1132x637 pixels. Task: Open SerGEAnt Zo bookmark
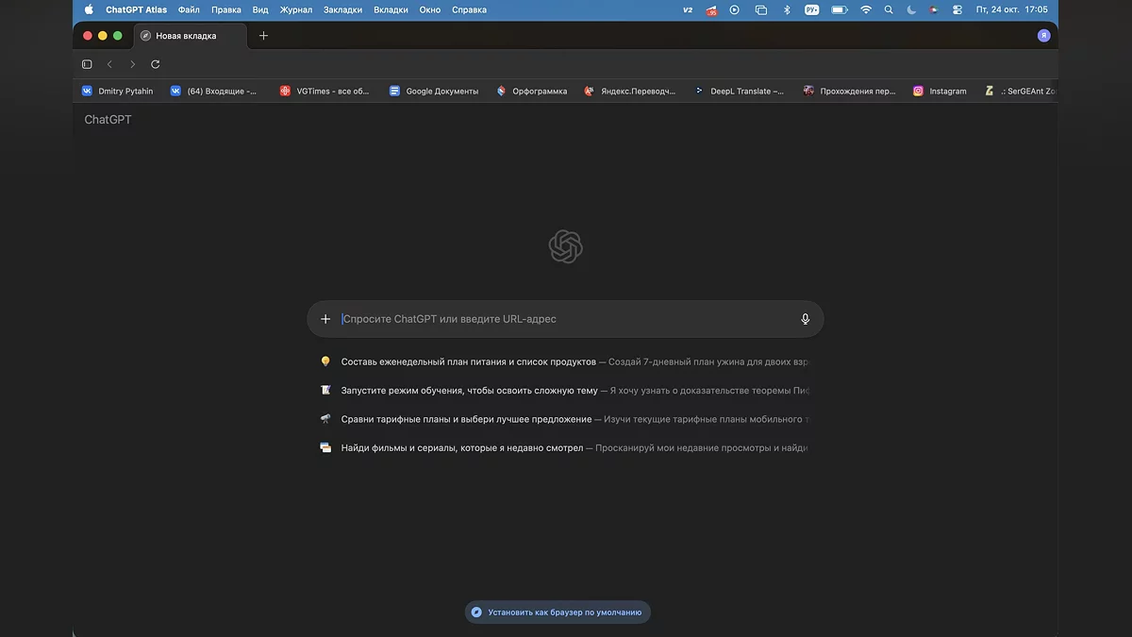tap(1020, 92)
